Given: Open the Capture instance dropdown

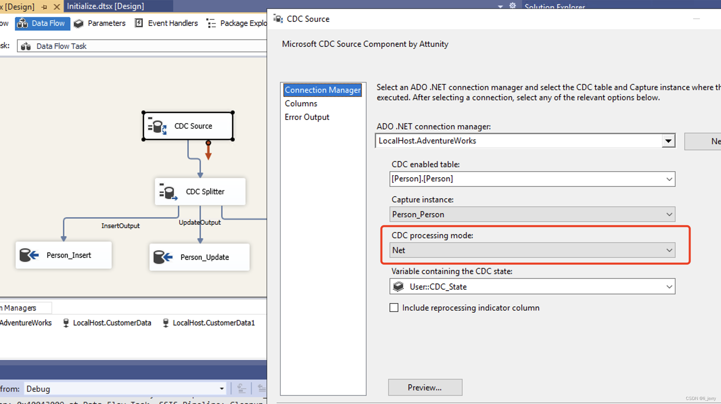Looking at the screenshot, I should tap(669, 215).
